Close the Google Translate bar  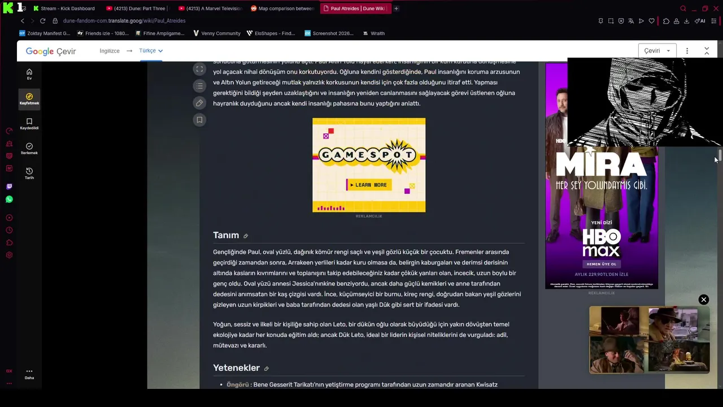tap(706, 51)
